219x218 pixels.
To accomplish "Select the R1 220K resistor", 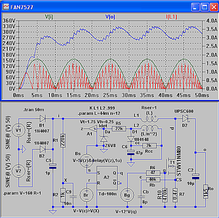I will pyautogui.click(x=63, y=140).
